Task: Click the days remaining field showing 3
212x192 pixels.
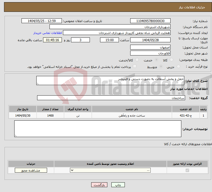Action: pyautogui.click(x=80, y=40)
